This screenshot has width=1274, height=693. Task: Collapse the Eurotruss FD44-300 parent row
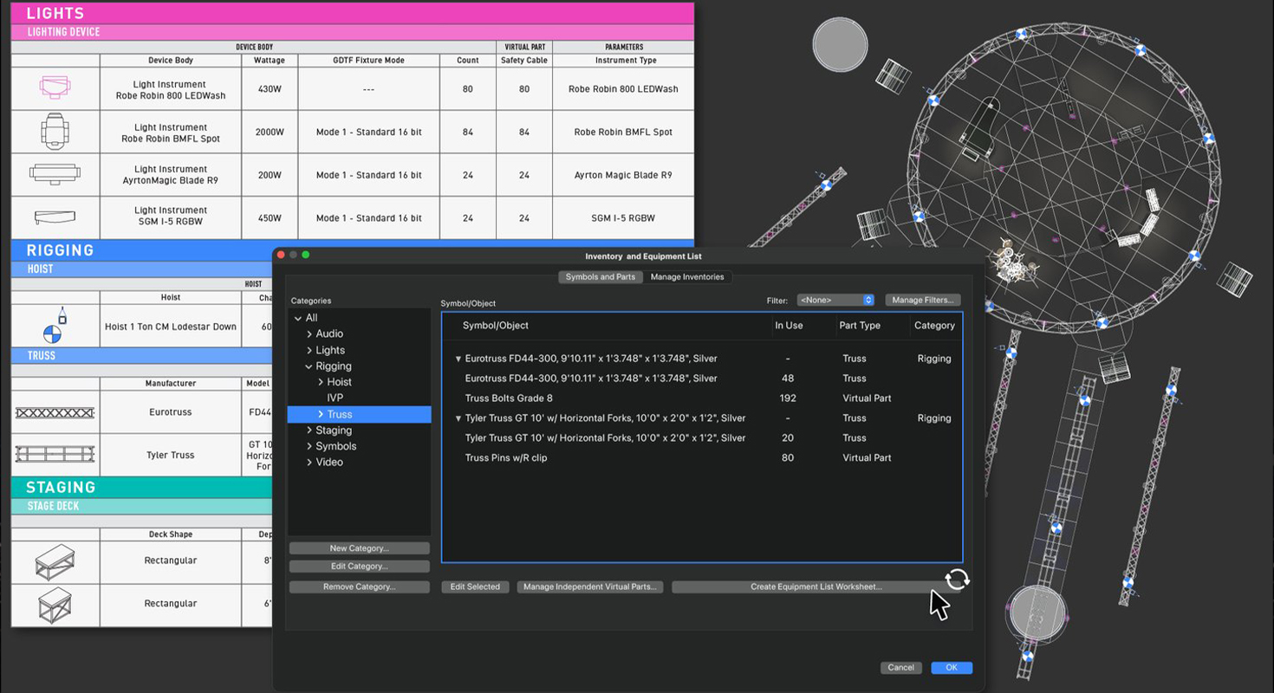coord(458,359)
